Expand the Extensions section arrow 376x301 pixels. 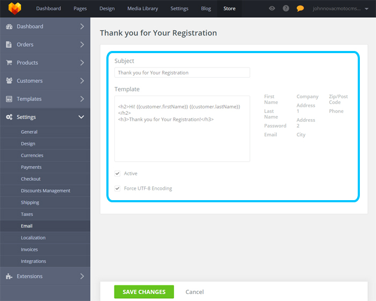click(82, 276)
